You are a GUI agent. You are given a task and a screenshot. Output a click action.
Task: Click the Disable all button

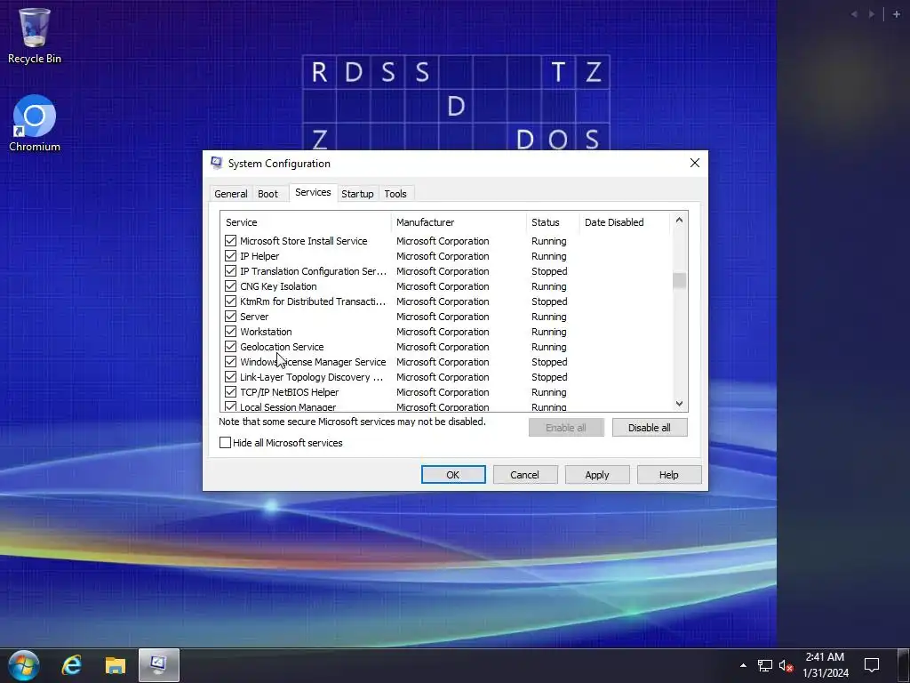pyautogui.click(x=650, y=428)
